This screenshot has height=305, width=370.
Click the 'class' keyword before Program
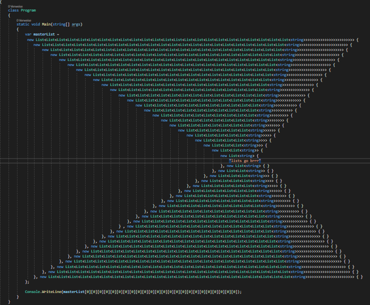point(13,10)
